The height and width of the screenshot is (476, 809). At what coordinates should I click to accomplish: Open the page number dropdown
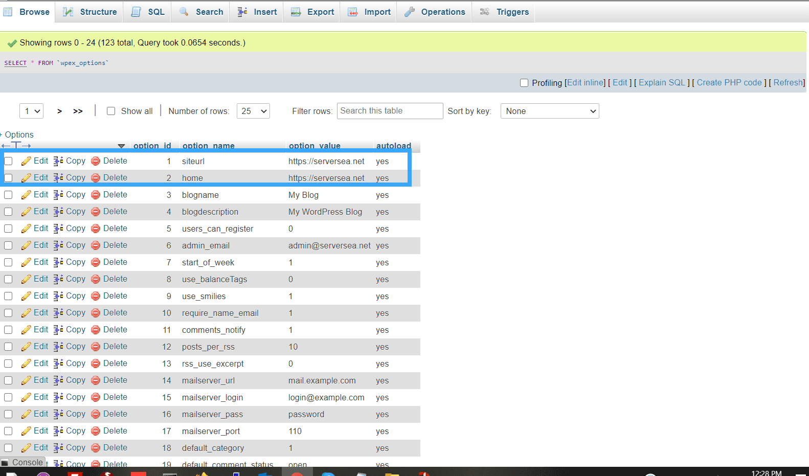(31, 111)
